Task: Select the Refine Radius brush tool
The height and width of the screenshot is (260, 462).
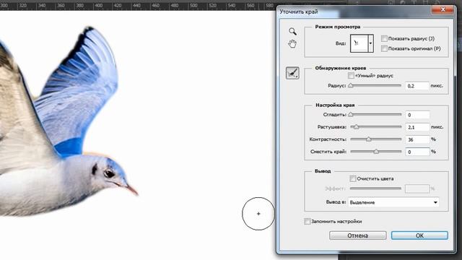Action: pos(292,73)
